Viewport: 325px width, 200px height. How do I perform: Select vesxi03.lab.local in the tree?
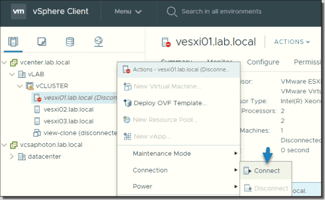click(x=68, y=121)
